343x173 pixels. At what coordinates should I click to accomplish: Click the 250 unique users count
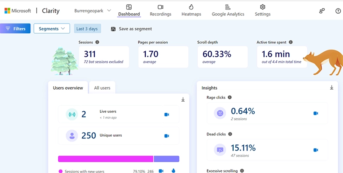coord(89,135)
